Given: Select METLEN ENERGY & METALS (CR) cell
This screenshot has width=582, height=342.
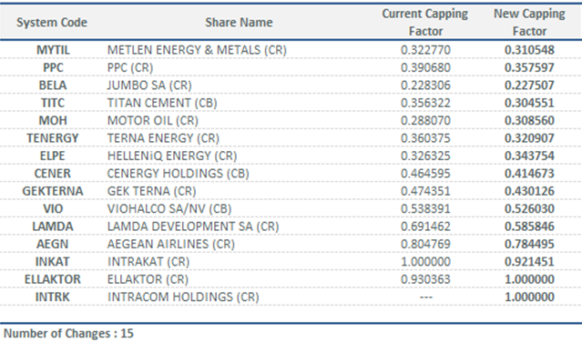Looking at the screenshot, I should [x=197, y=50].
